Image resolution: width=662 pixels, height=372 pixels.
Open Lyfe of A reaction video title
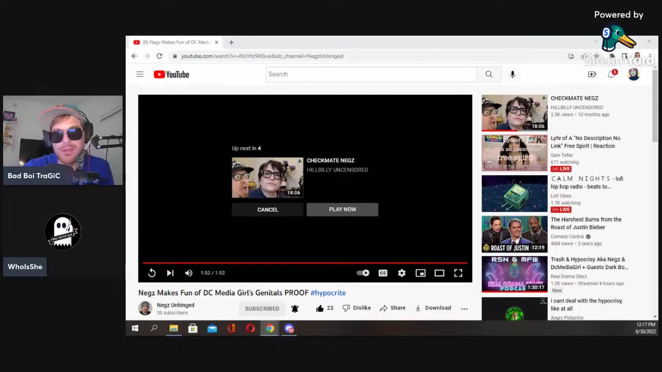[x=585, y=142]
